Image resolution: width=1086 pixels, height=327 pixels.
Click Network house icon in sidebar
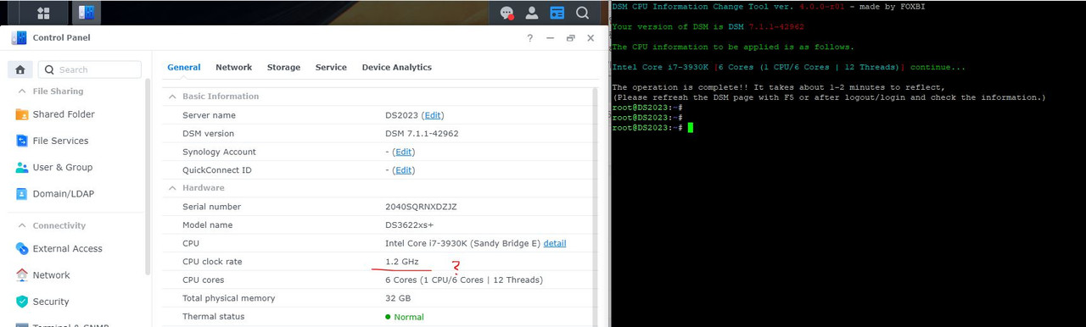click(22, 275)
